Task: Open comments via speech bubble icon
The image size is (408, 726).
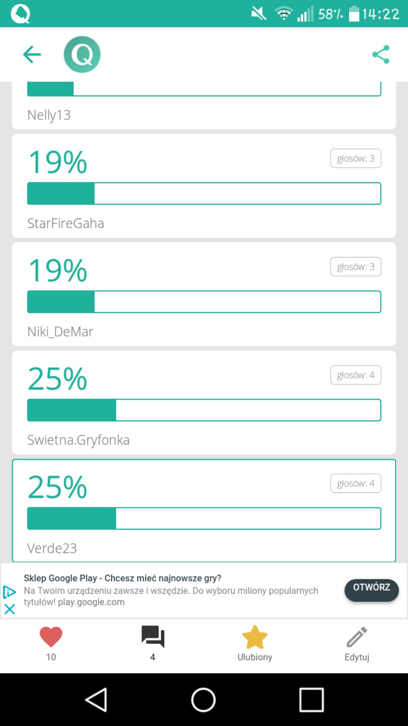Action: pos(153,637)
